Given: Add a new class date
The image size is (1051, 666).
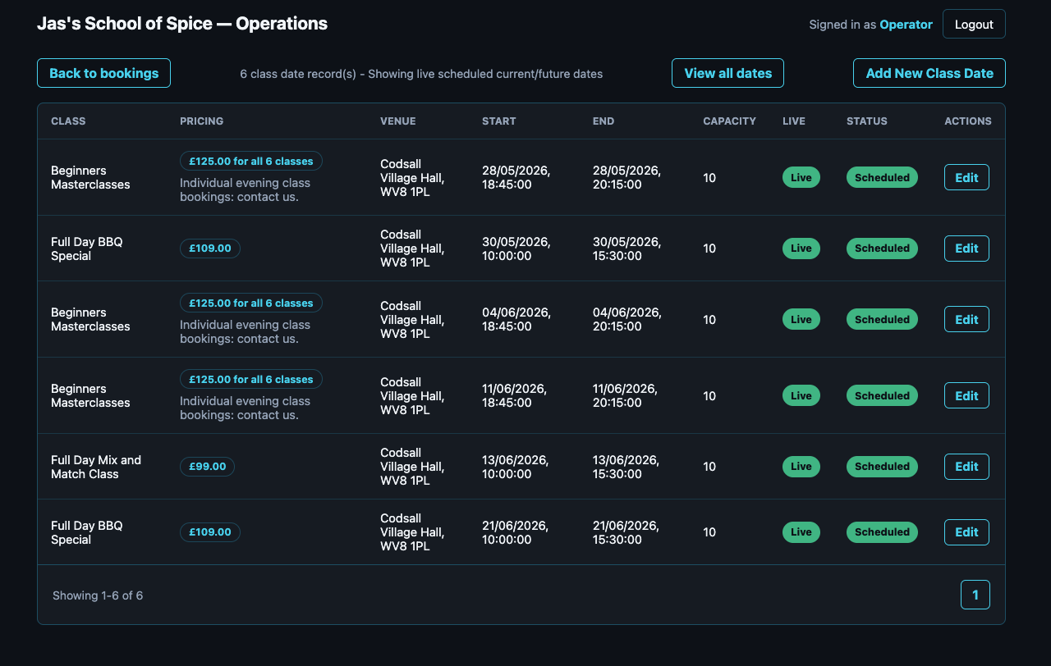Looking at the screenshot, I should click(929, 73).
